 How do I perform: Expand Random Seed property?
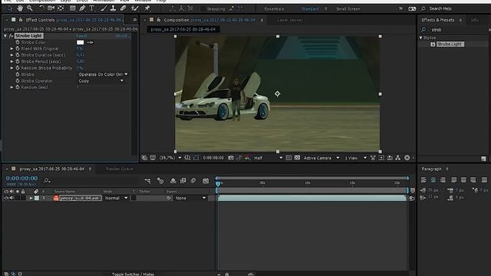12,87
